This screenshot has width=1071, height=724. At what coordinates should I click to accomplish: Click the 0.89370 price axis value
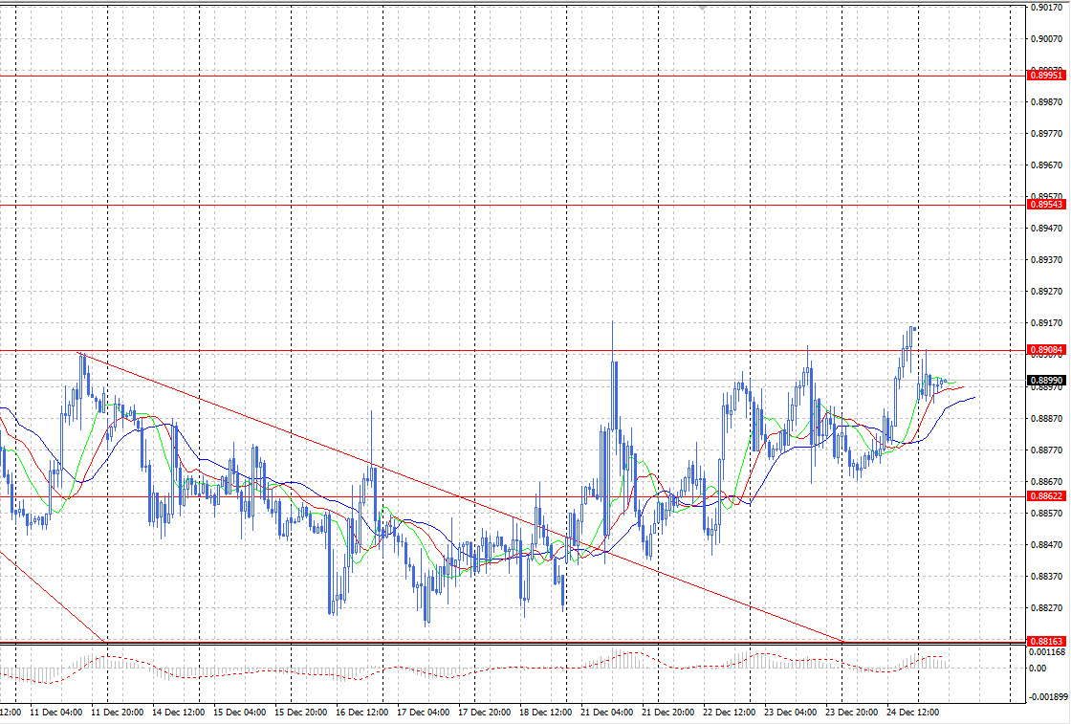1046,260
